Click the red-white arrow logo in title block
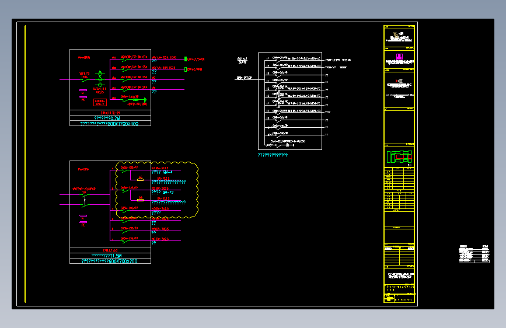 coord(399,81)
